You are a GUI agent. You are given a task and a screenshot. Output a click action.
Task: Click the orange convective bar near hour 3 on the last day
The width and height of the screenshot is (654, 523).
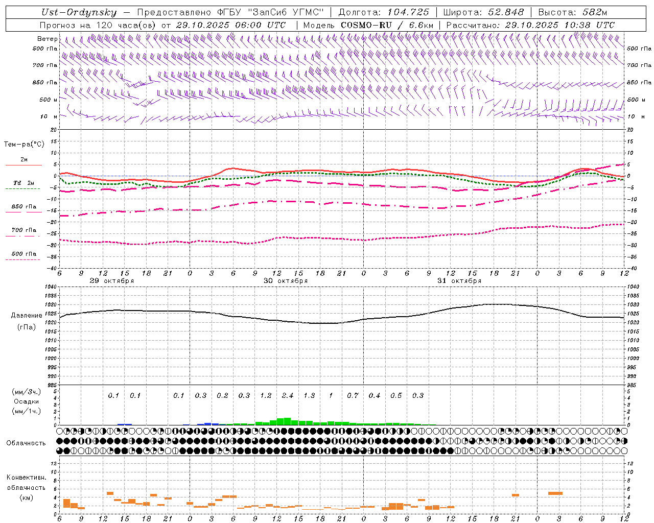pyautogui.click(x=555, y=493)
